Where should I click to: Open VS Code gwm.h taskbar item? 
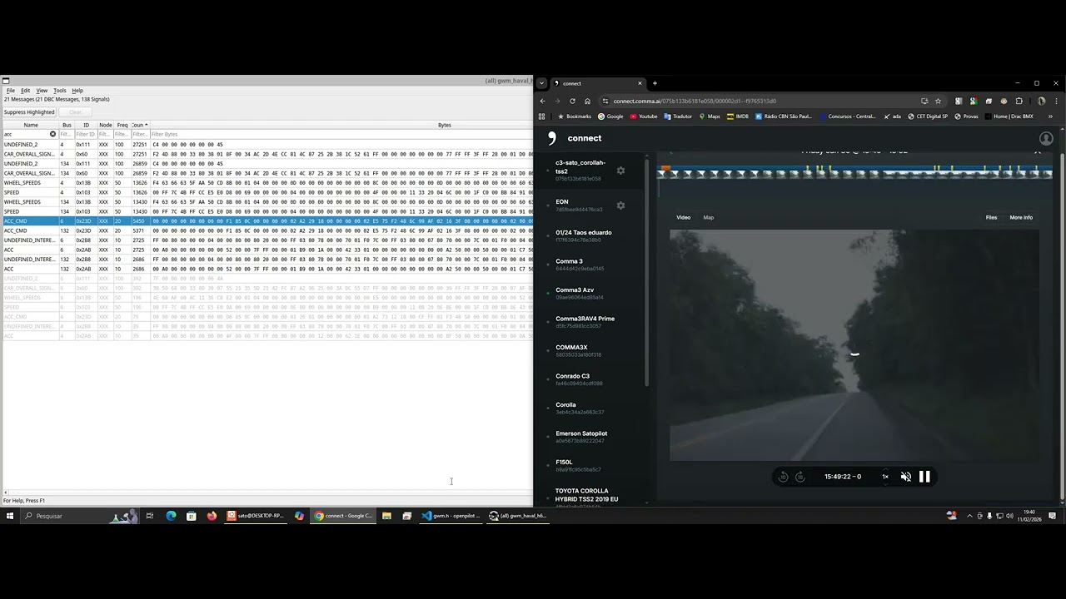[451, 516]
